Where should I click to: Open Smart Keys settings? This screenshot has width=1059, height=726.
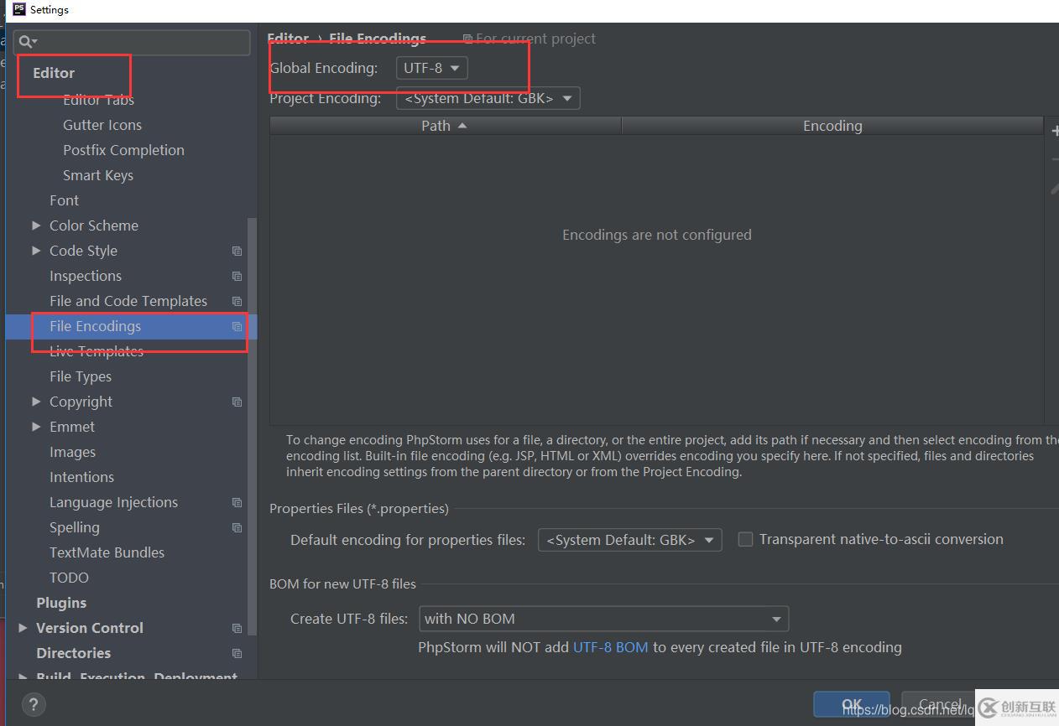tap(98, 175)
